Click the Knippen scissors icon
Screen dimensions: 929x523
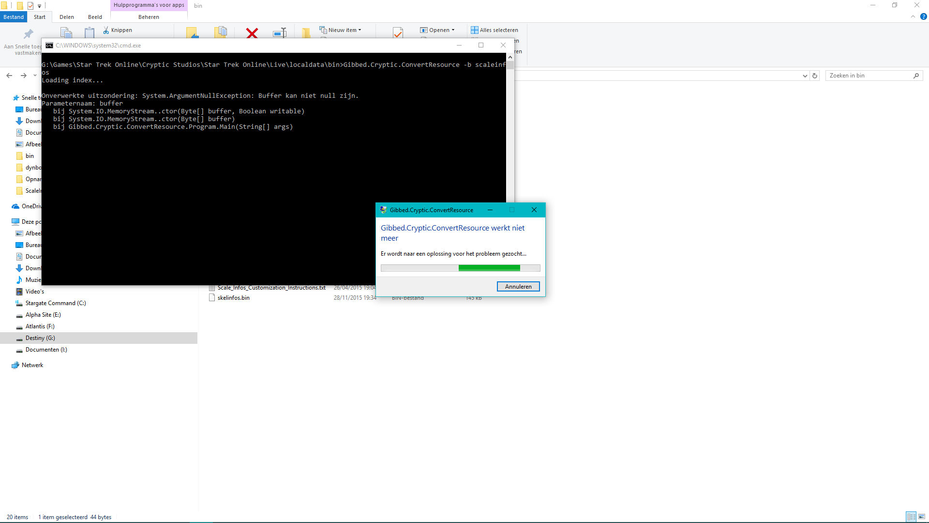pyautogui.click(x=106, y=30)
